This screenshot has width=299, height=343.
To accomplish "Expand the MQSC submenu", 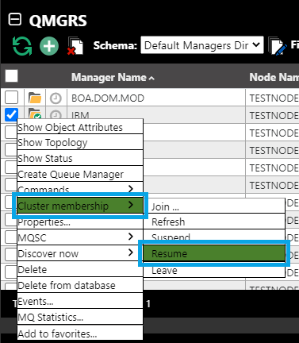I will [x=80, y=237].
